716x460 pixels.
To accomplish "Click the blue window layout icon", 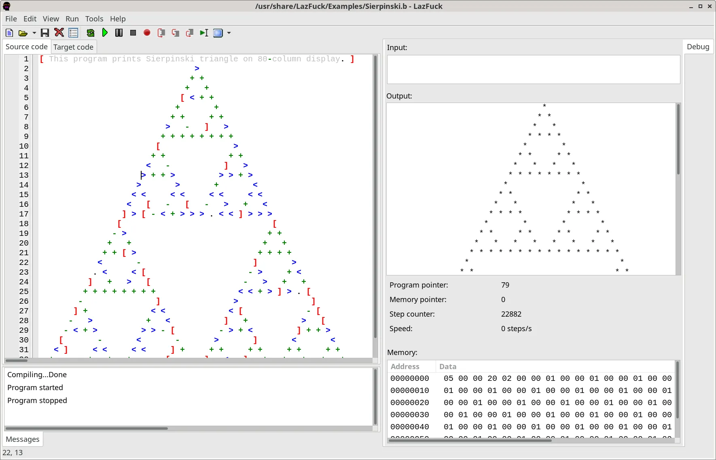I will click(x=218, y=33).
